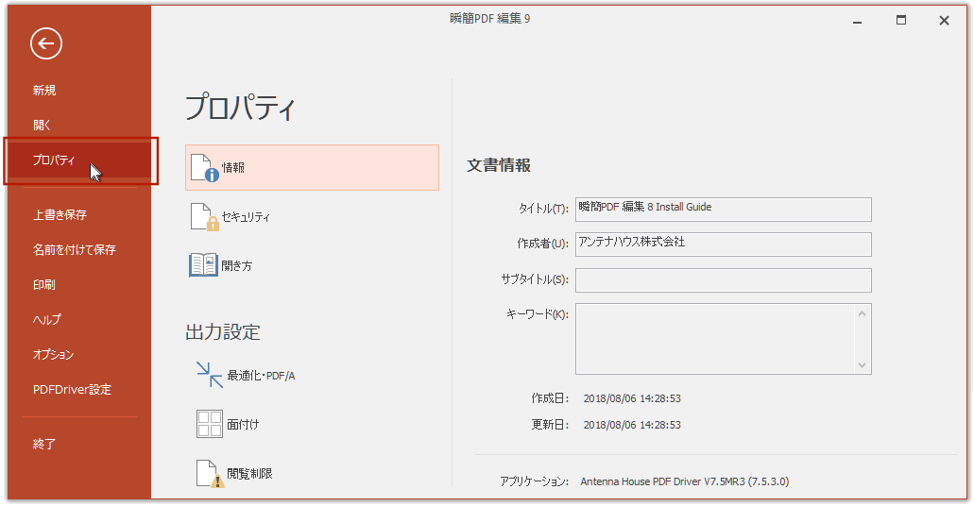Open the 開く menu entry

point(43,125)
